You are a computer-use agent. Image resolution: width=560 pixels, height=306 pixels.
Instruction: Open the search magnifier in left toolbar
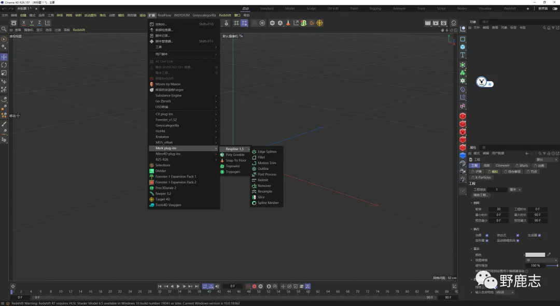click(4, 29)
